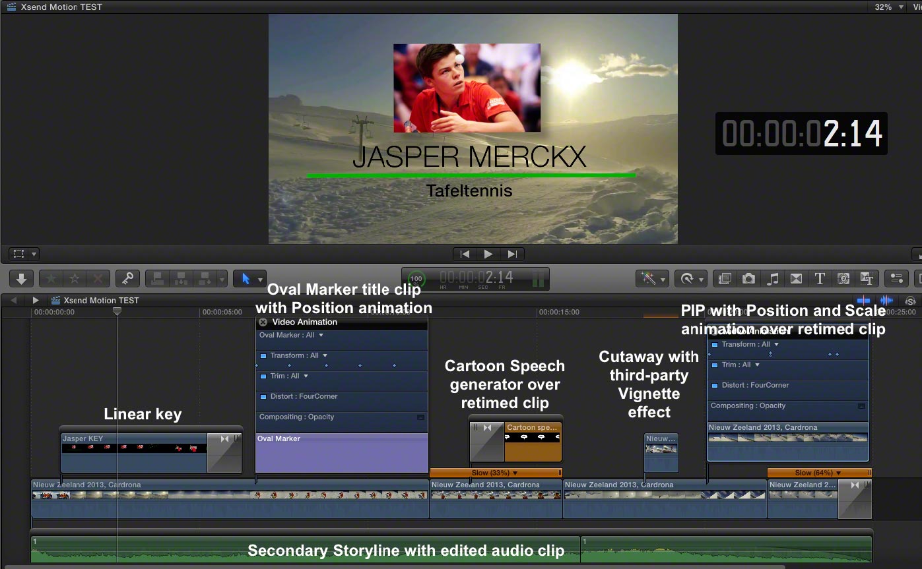Toggle skimming in the timeline
Viewport: 922px width, 569px height.
tap(863, 301)
